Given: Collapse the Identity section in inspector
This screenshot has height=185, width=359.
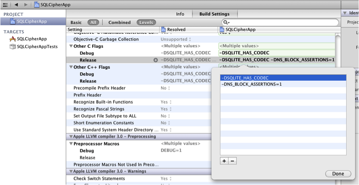Looking at the screenshot, I should pos(345,13).
